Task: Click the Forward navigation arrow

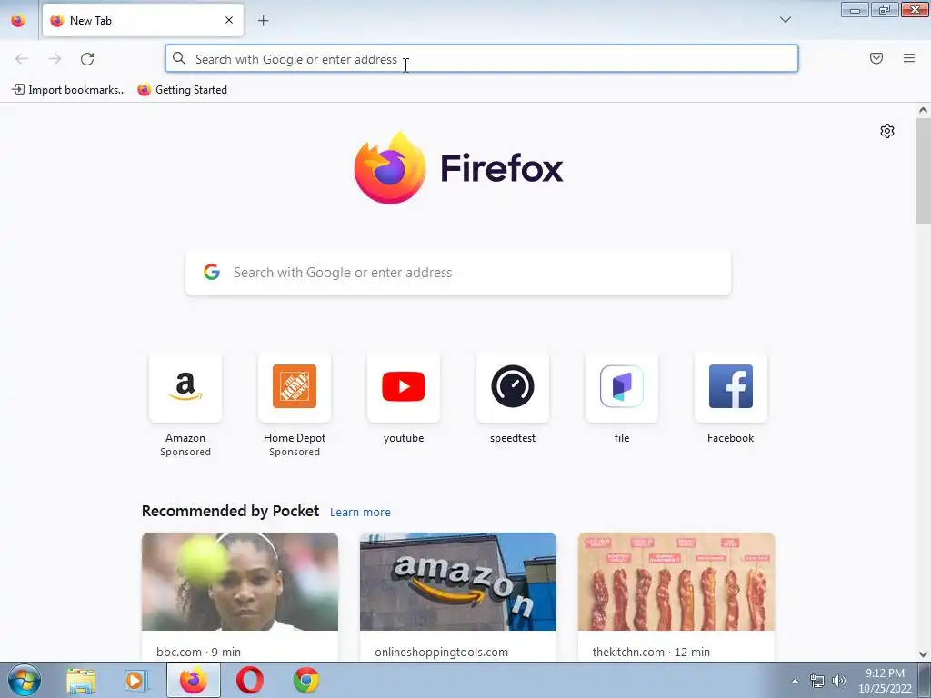Action: (55, 59)
